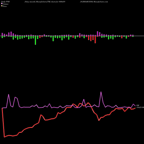
Task: Select the 'Price' legend label
Action: (x=5, y=6)
